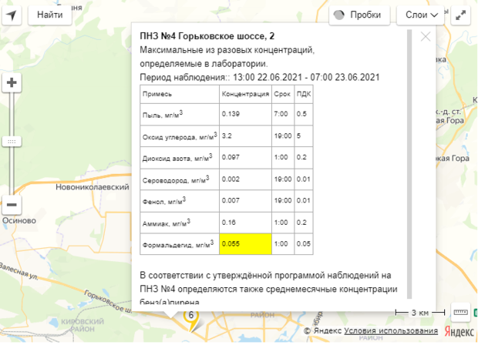Viewport: 478px width, 345px height.
Task: Click the Новониколаевский map label
Action: (79, 186)
